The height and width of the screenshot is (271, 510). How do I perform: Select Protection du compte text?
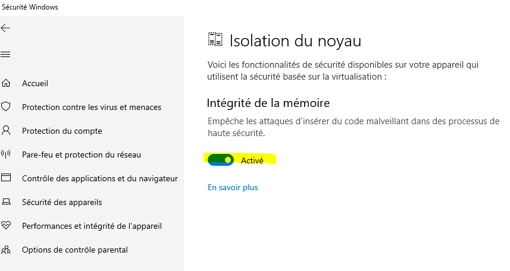[62, 131]
